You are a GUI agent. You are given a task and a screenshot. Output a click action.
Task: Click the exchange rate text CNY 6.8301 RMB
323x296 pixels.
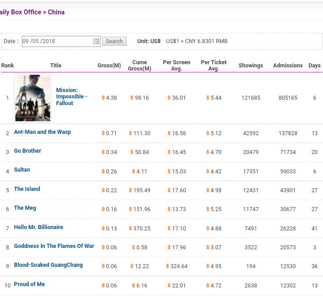pyautogui.click(x=206, y=41)
